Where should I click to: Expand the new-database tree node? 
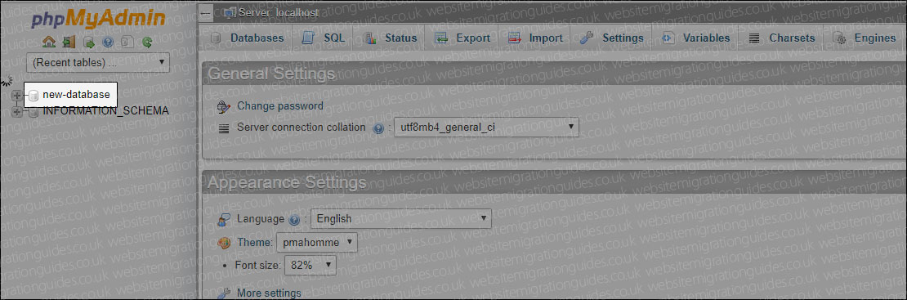click(x=17, y=95)
